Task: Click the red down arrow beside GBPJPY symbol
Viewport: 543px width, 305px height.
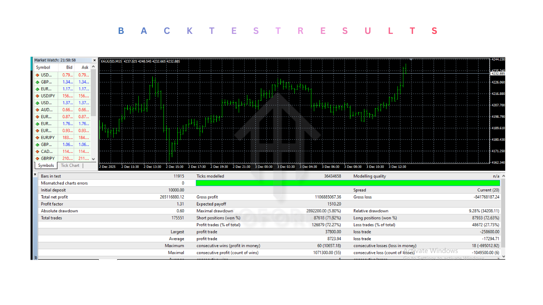Action: click(x=37, y=158)
